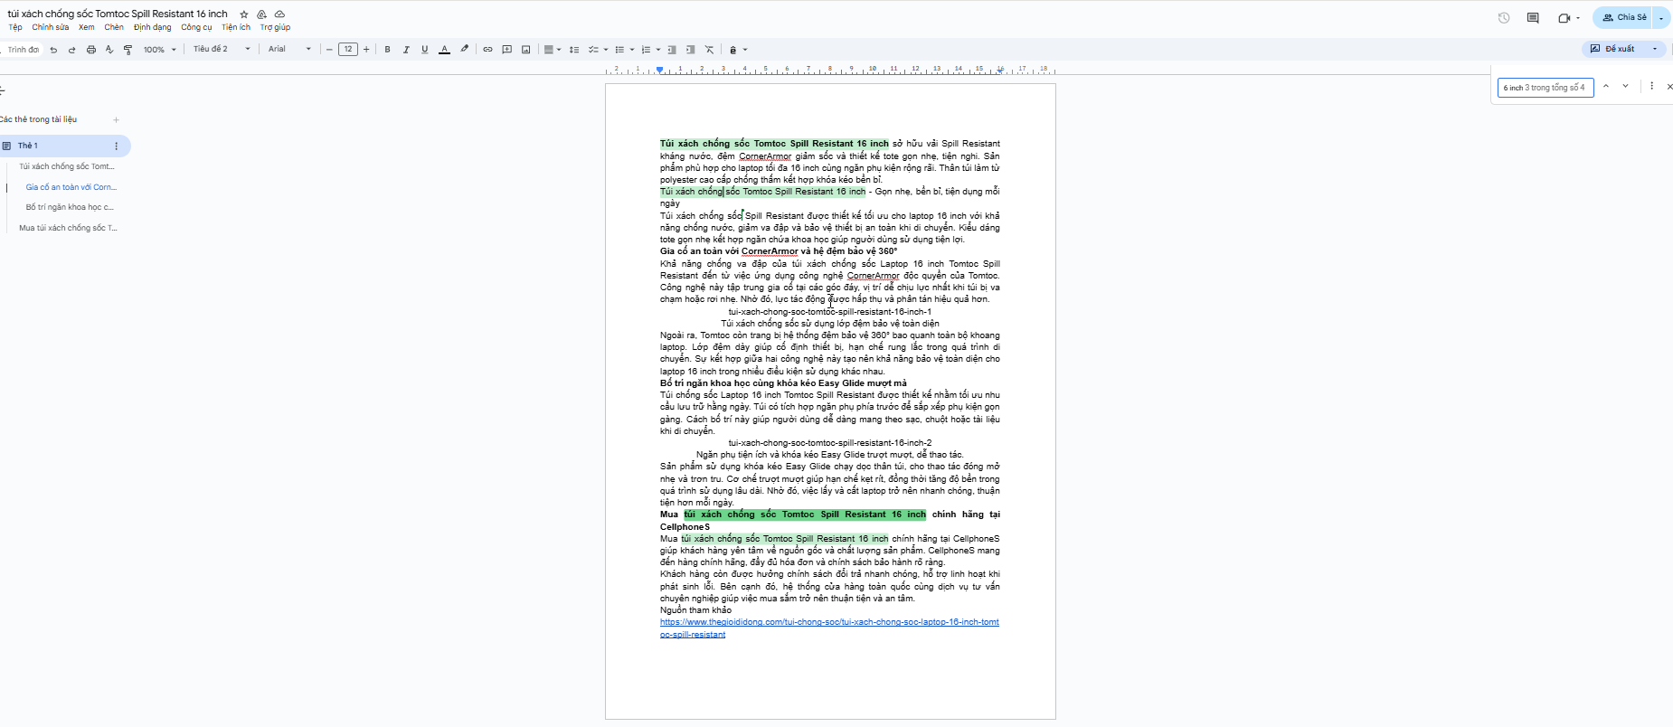Add a new document tab with plus

(116, 120)
